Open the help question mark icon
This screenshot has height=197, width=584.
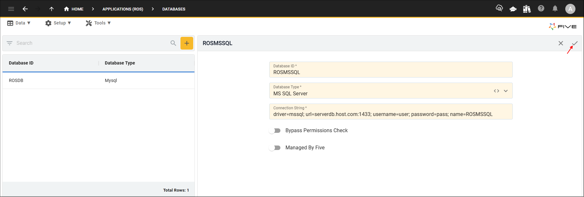(x=541, y=9)
